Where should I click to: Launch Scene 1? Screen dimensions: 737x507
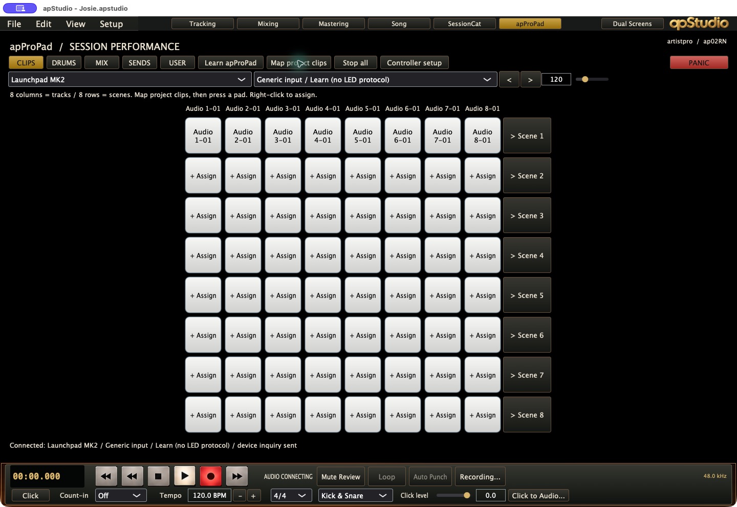[527, 135]
